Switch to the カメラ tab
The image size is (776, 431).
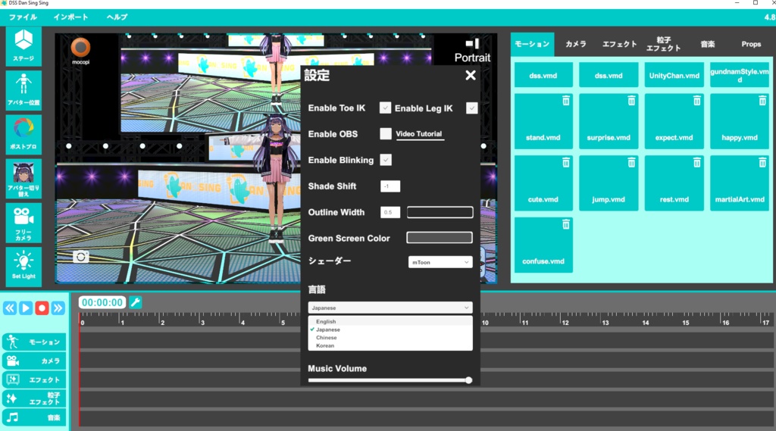click(x=576, y=44)
